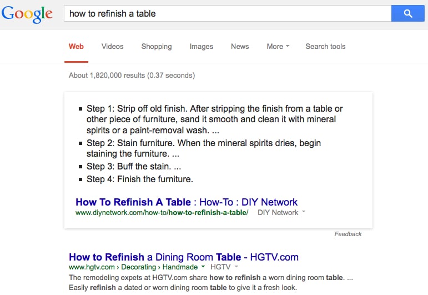This screenshot has height=295, width=428.
Task: Switch to Images results
Action: (201, 47)
